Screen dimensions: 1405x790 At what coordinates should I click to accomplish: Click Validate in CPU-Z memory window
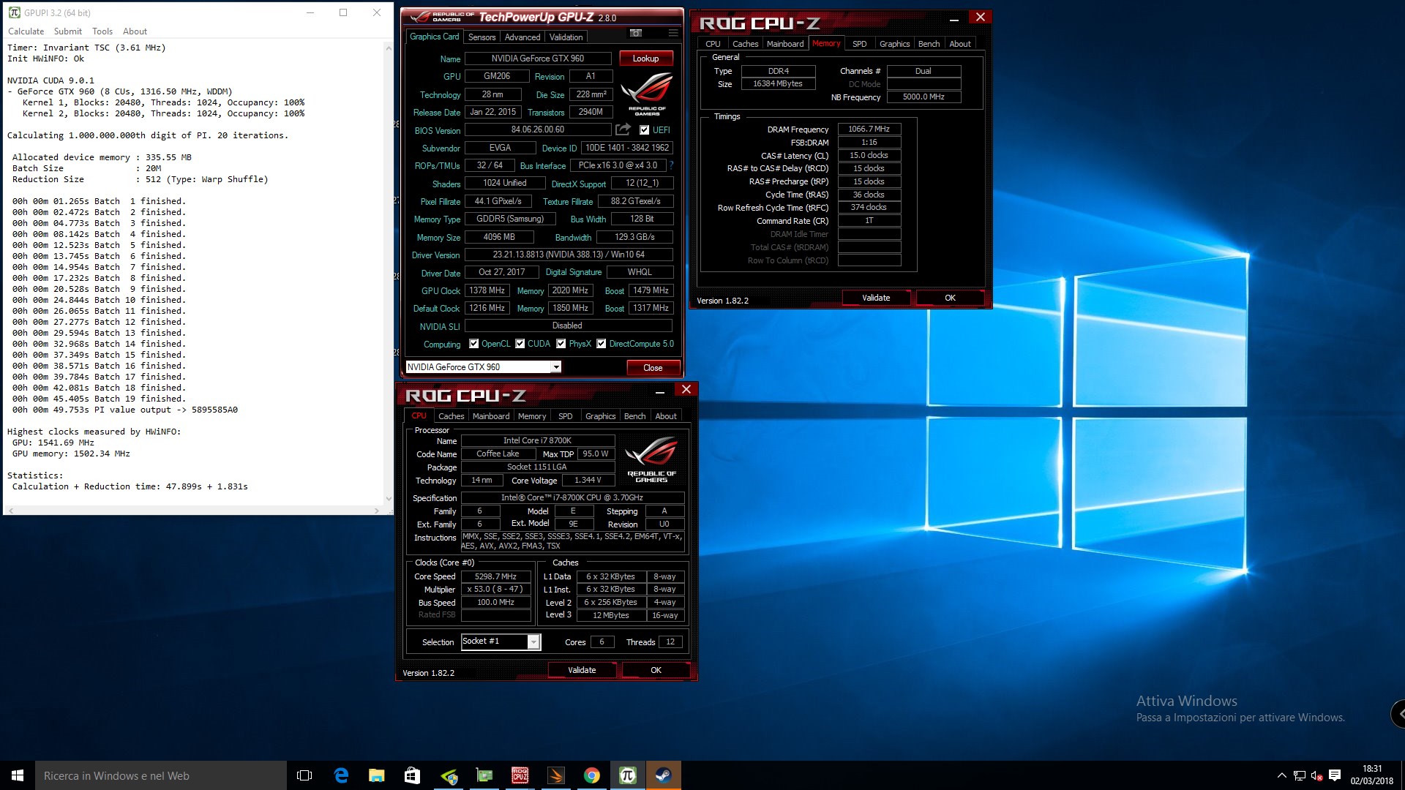tap(876, 298)
